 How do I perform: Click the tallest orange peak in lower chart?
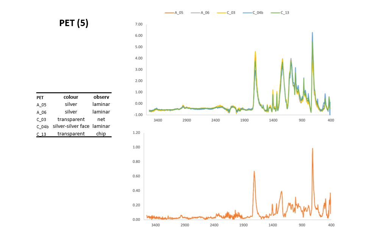pos(312,149)
